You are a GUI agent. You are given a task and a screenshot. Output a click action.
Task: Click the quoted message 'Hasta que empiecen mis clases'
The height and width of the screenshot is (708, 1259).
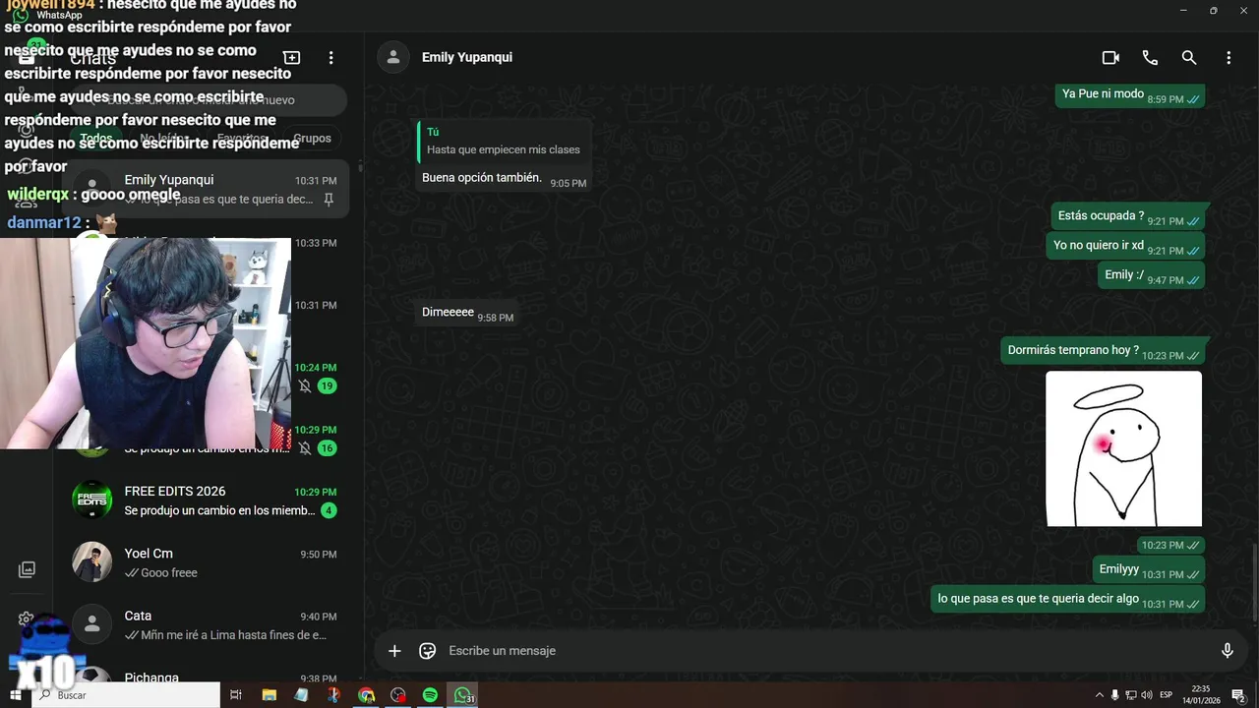(x=504, y=141)
